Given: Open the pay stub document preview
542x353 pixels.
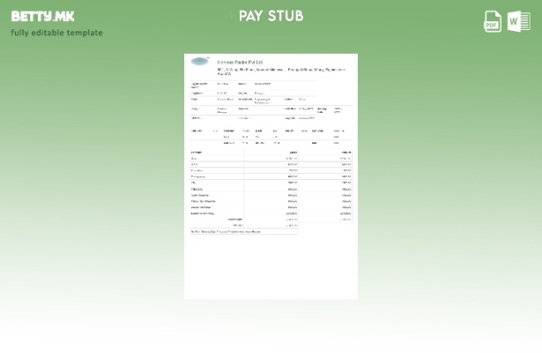Looking at the screenshot, I should click(271, 176).
